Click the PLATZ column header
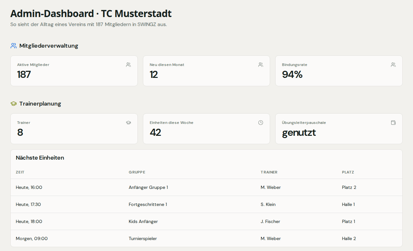 pyautogui.click(x=348, y=172)
